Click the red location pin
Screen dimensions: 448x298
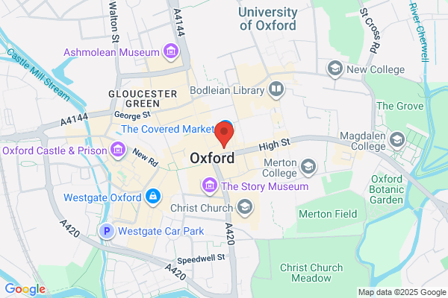pos(224,134)
